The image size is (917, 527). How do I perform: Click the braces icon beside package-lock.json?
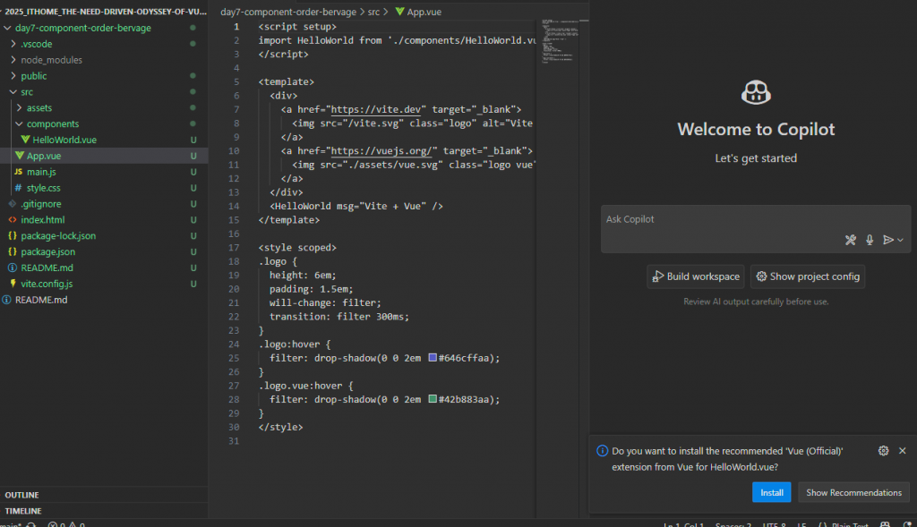pos(13,235)
